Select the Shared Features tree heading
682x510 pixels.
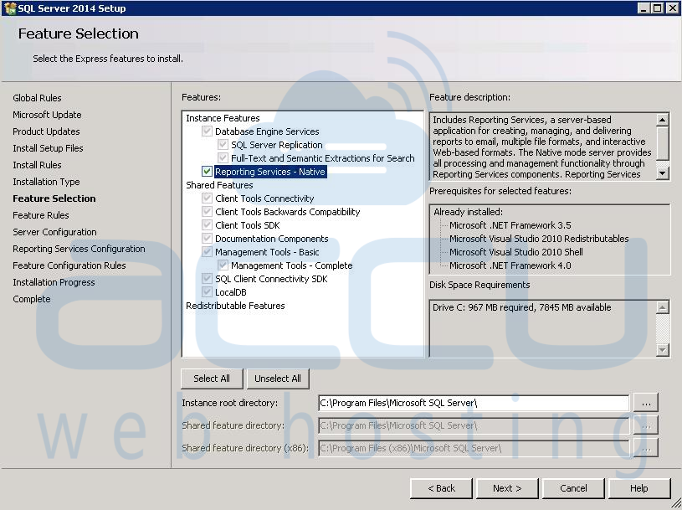(x=219, y=185)
